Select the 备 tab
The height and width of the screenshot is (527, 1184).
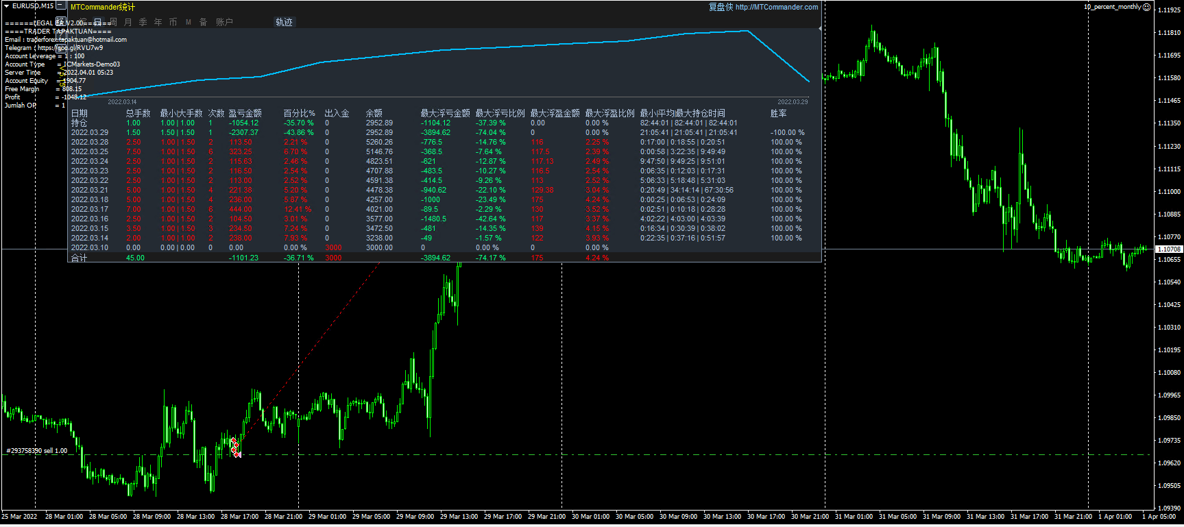coord(204,22)
